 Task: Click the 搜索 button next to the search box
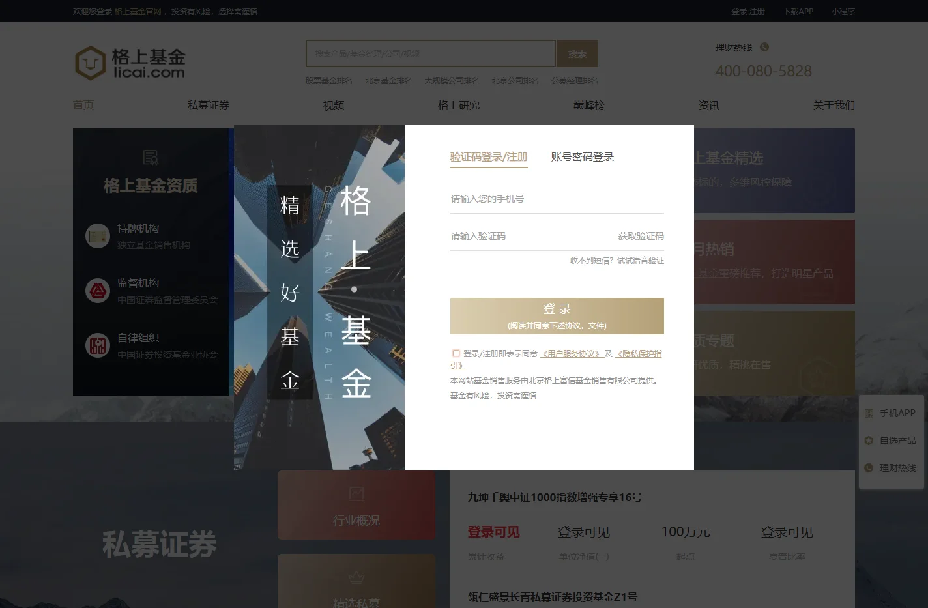point(577,54)
